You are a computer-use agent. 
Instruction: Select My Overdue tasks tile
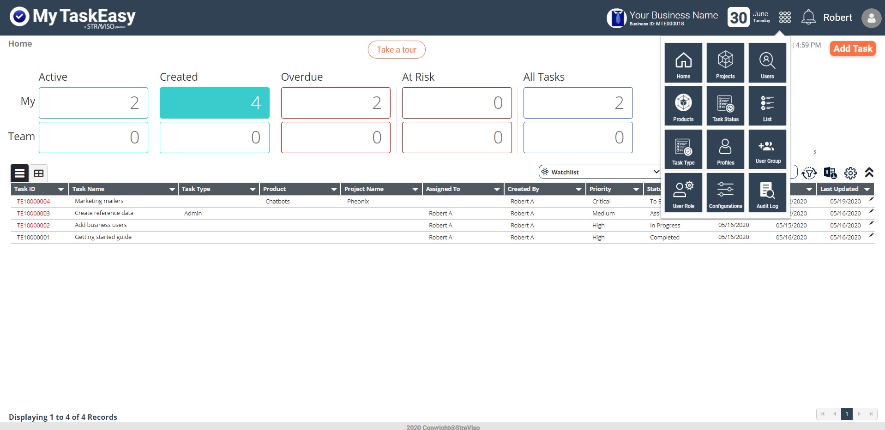point(336,103)
